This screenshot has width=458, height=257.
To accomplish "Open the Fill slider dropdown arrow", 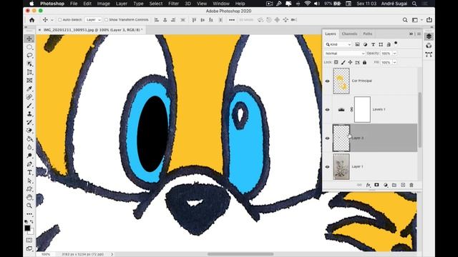I will 394,62.
